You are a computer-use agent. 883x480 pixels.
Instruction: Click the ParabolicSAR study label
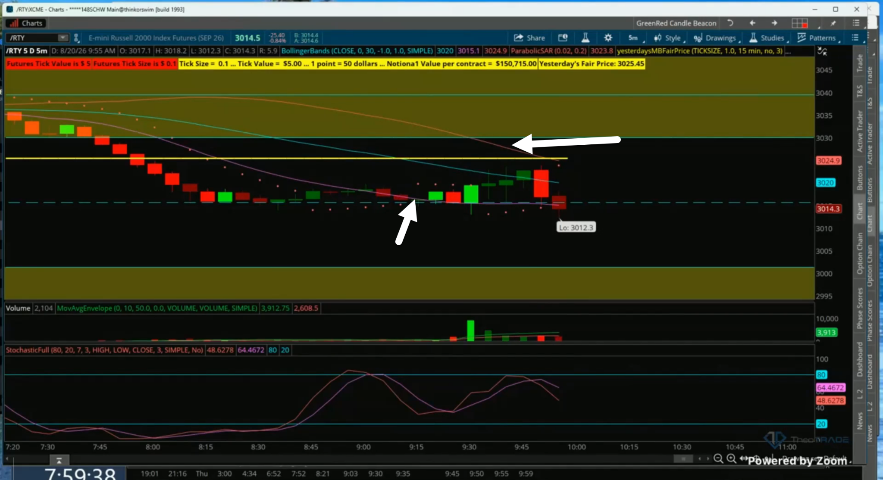point(548,51)
